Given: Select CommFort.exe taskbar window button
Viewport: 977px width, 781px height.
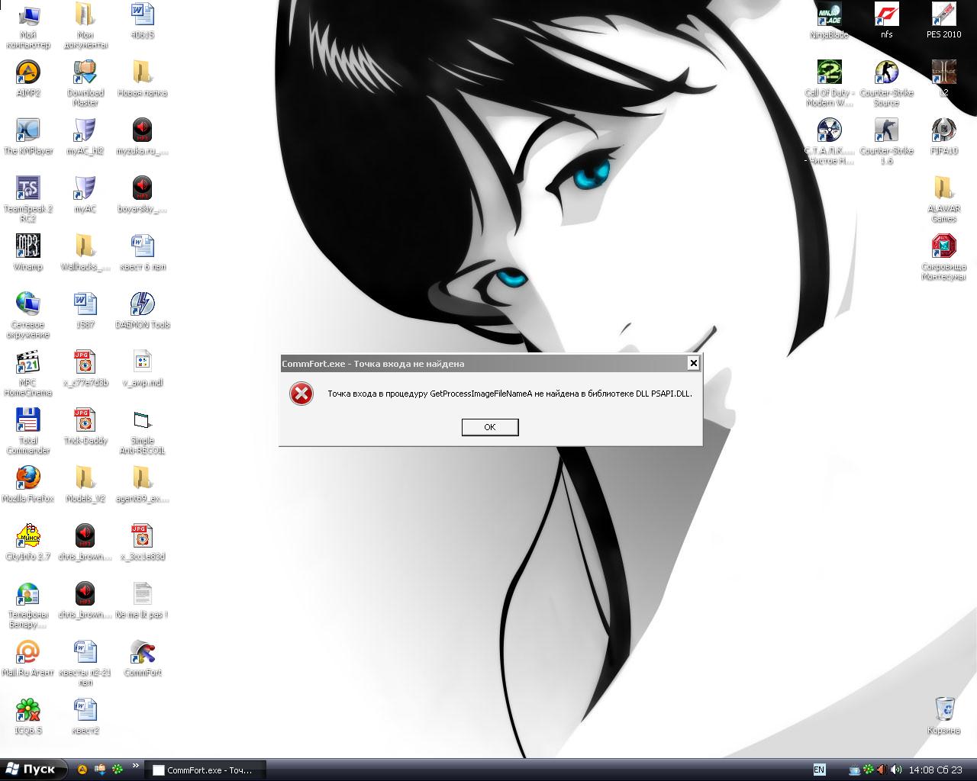Looking at the screenshot, I should 208,770.
